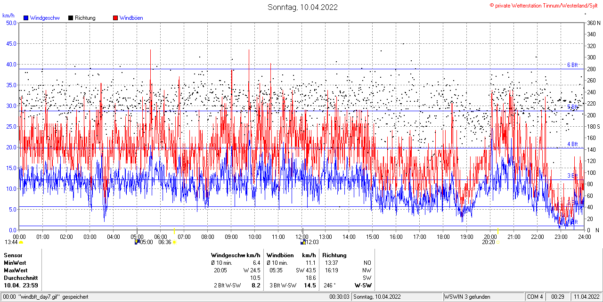
Task: Click the COM 4 status bar field
Action: (535, 297)
